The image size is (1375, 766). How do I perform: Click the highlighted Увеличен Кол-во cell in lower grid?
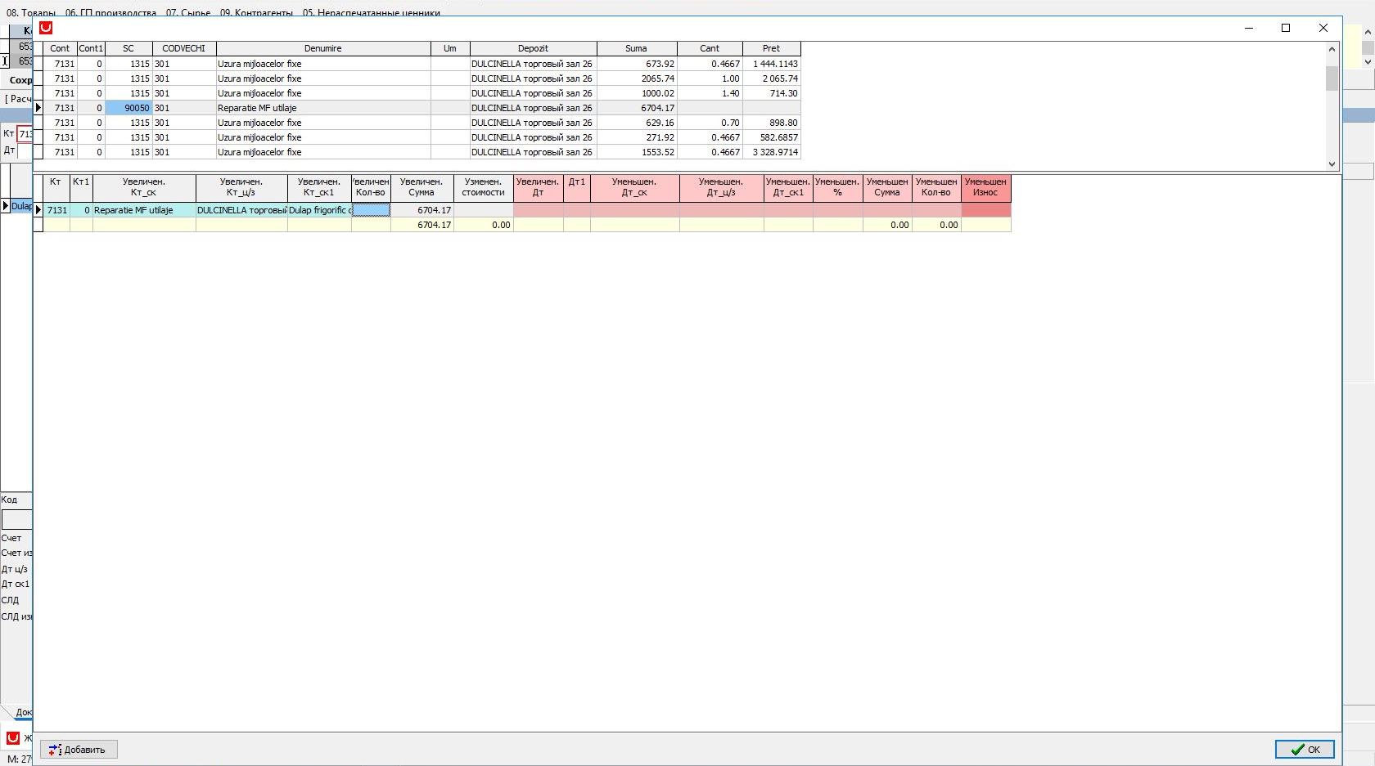point(371,210)
